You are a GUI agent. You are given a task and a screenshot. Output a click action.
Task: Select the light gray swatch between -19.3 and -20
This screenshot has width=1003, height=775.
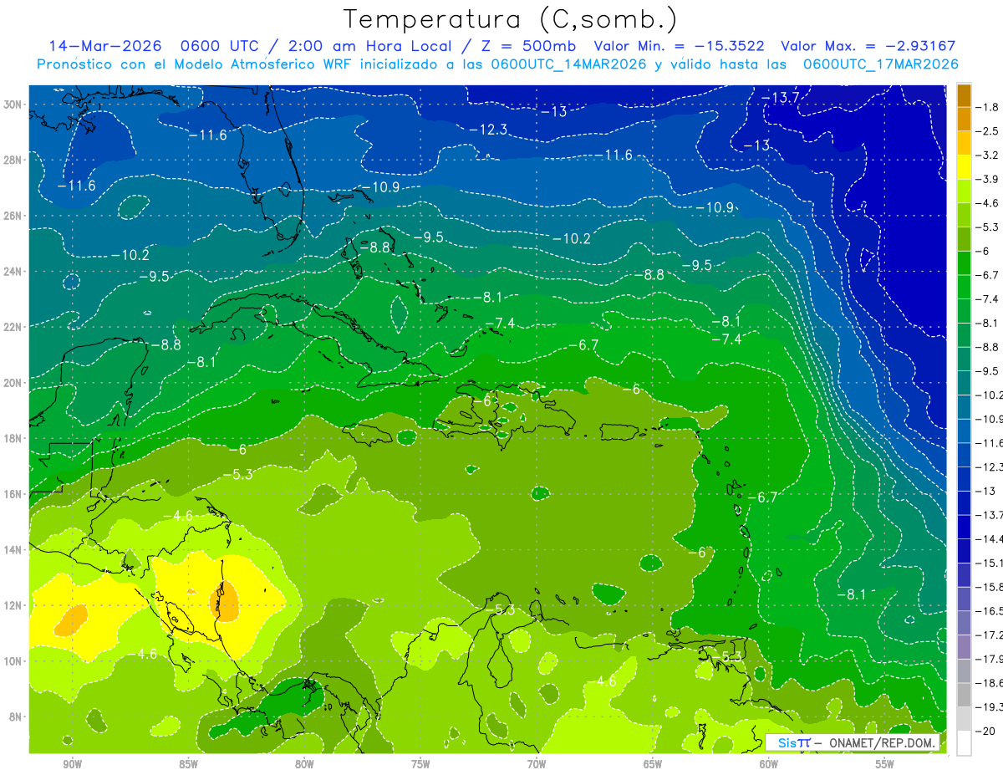coord(964,719)
